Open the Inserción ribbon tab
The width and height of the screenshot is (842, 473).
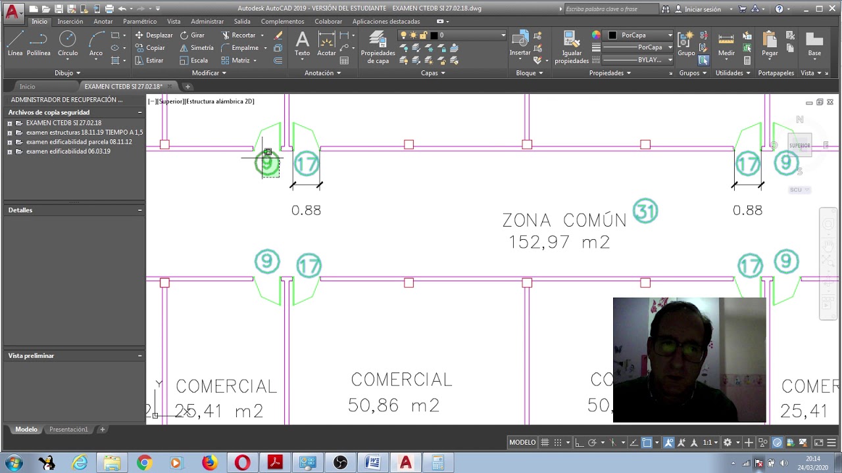[x=70, y=21]
